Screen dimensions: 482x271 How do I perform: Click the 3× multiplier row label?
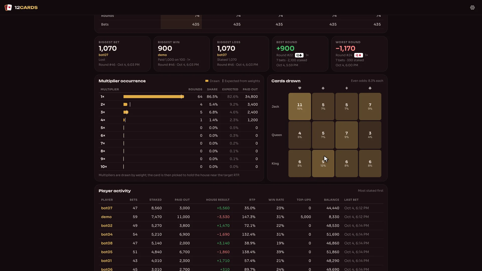click(103, 112)
